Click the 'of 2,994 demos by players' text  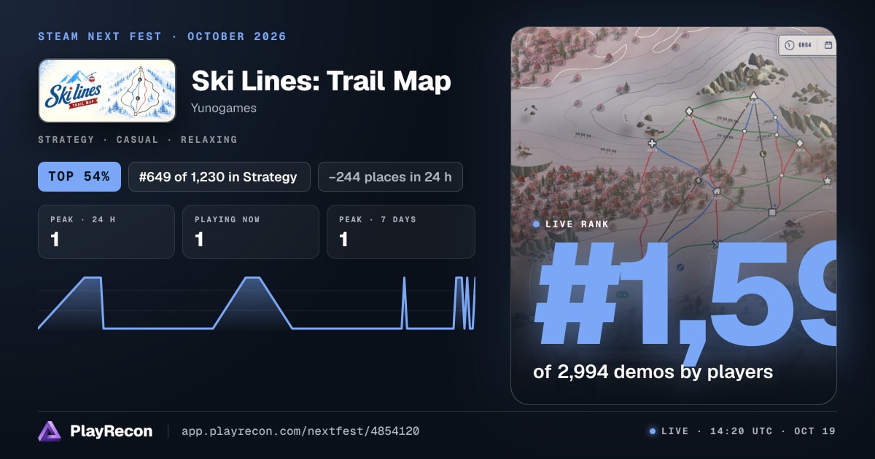pyautogui.click(x=653, y=372)
